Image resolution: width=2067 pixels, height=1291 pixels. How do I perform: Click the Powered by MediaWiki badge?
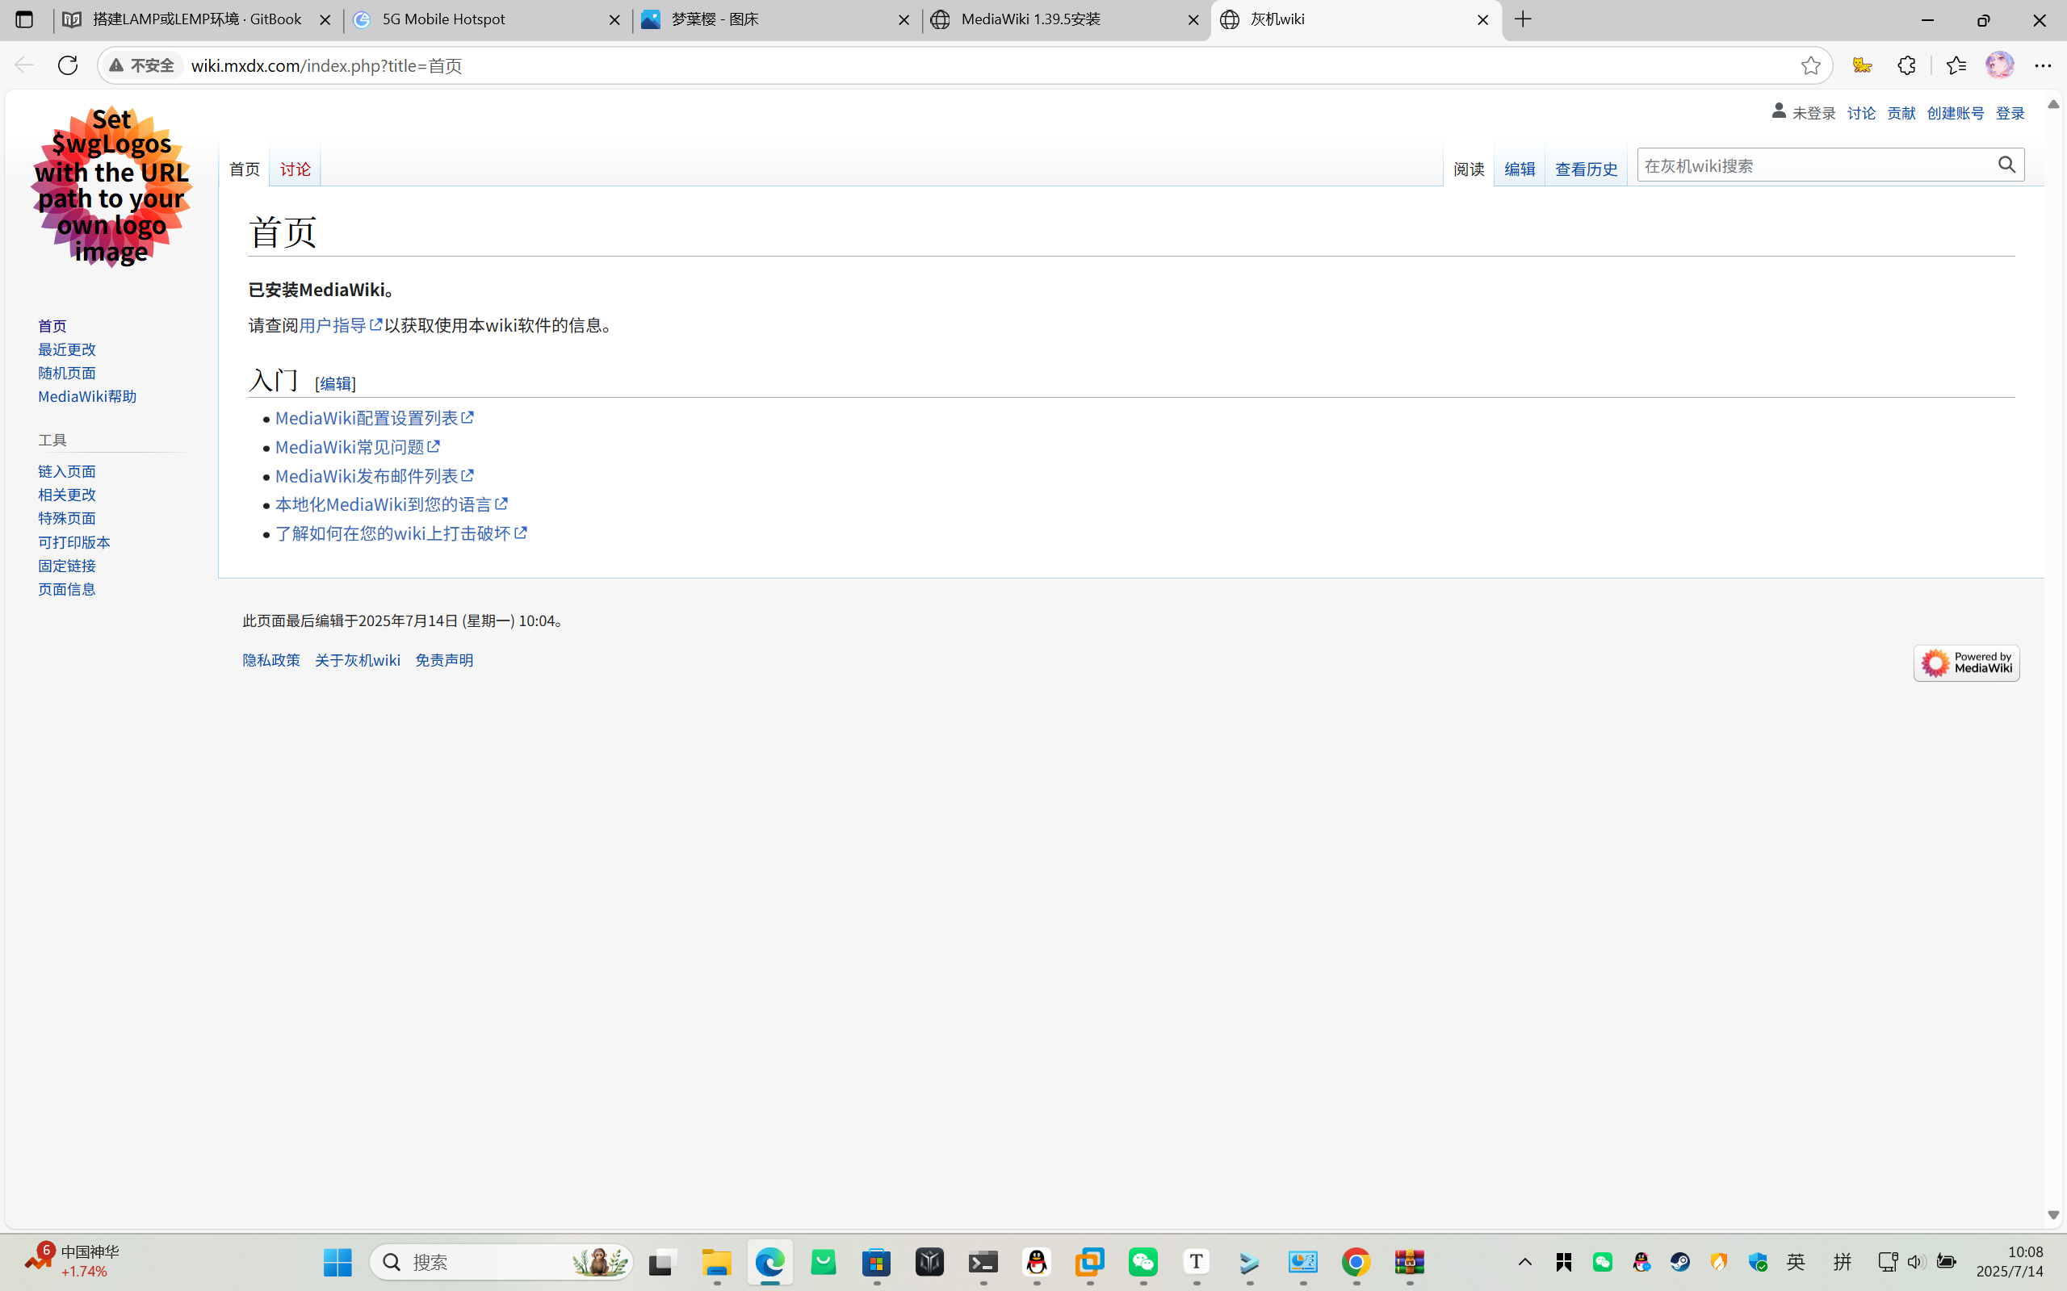1966,662
